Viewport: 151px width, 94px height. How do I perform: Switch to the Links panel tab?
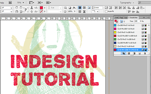tap(117, 17)
